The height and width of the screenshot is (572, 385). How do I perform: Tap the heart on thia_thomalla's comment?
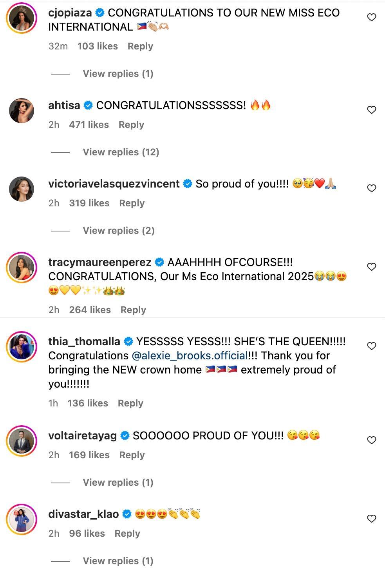tap(371, 346)
